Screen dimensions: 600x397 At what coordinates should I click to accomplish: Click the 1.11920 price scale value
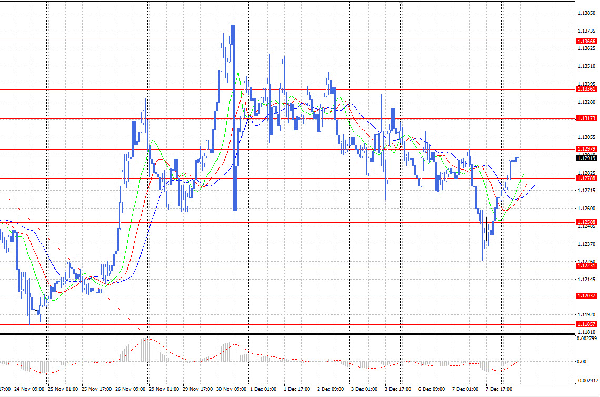pos(586,315)
